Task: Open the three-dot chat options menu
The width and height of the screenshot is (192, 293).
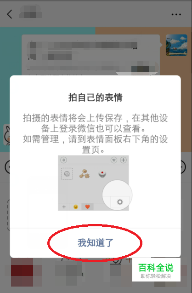Action: tap(176, 14)
